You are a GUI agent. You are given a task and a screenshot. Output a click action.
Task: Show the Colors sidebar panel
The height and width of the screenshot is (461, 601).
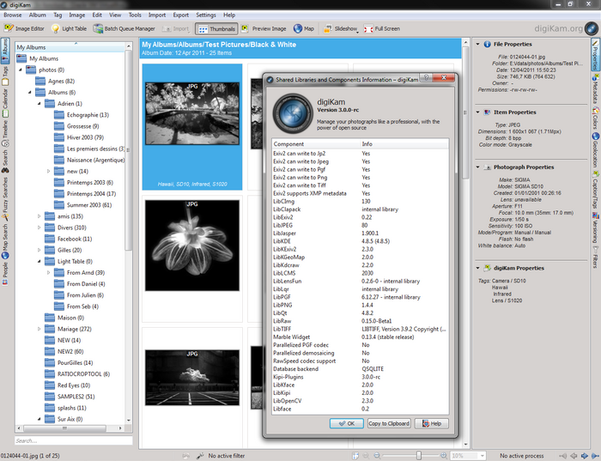coord(595,119)
